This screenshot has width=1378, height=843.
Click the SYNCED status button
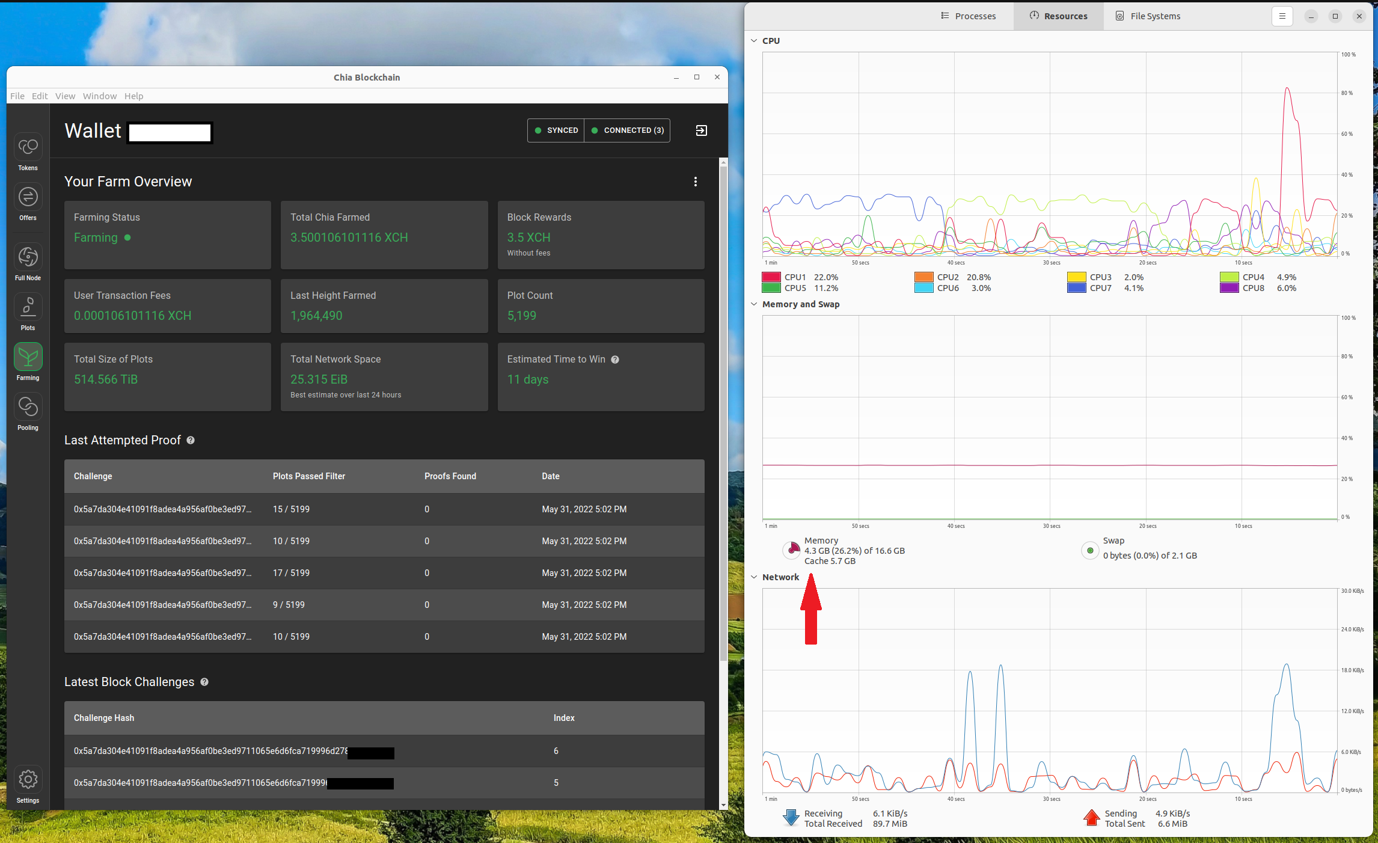pyautogui.click(x=556, y=130)
